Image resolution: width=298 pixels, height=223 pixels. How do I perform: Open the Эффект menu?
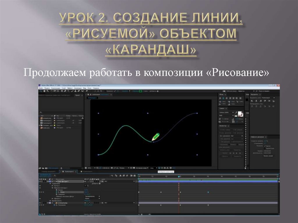click(x=70, y=88)
